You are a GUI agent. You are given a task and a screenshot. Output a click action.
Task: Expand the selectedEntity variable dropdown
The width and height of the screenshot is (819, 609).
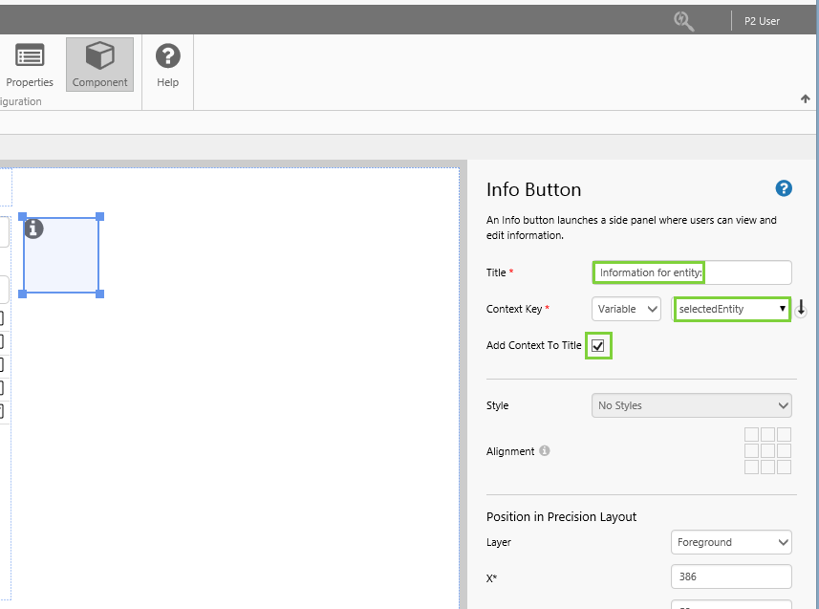coord(732,309)
